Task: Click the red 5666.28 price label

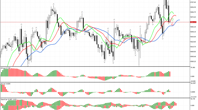Action: coord(193,22)
